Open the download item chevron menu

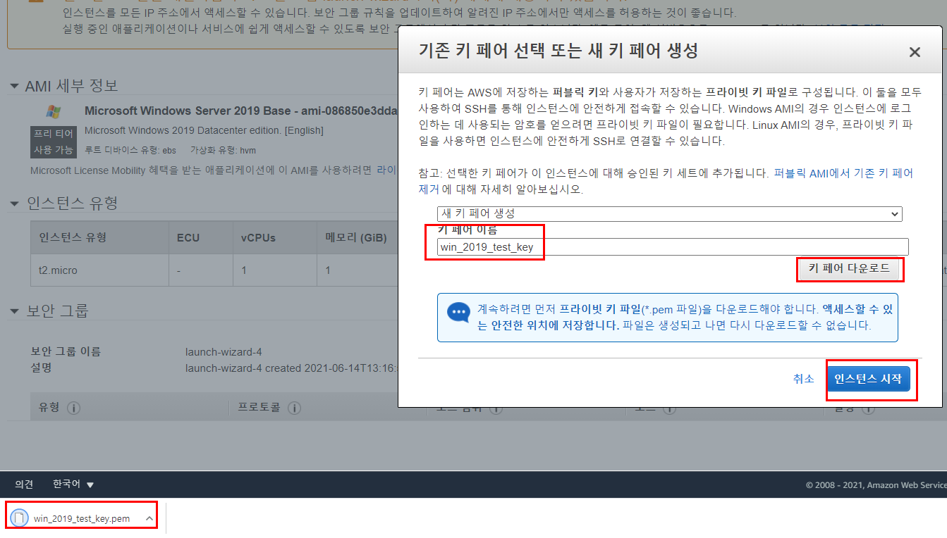coord(149,519)
